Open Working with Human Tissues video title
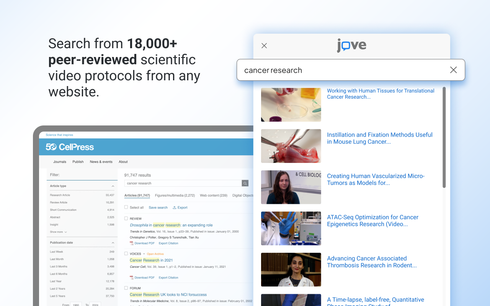Screen dimensions: 490x306 (x=381, y=94)
